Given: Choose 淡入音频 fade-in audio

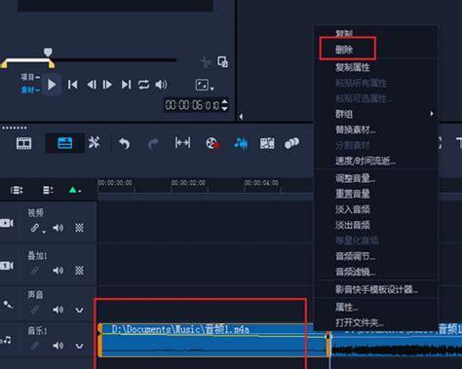Looking at the screenshot, I should tap(353, 209).
